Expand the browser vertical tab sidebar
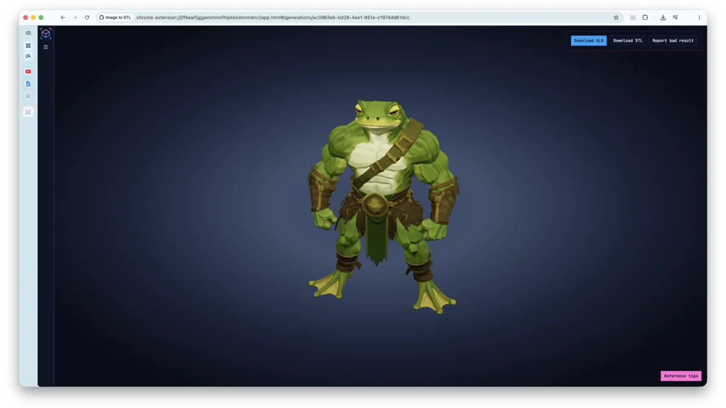The width and height of the screenshot is (726, 408). click(28, 33)
